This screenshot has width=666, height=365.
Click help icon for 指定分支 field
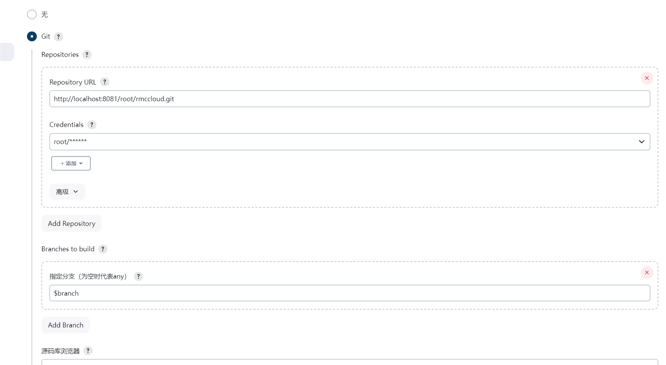(139, 276)
